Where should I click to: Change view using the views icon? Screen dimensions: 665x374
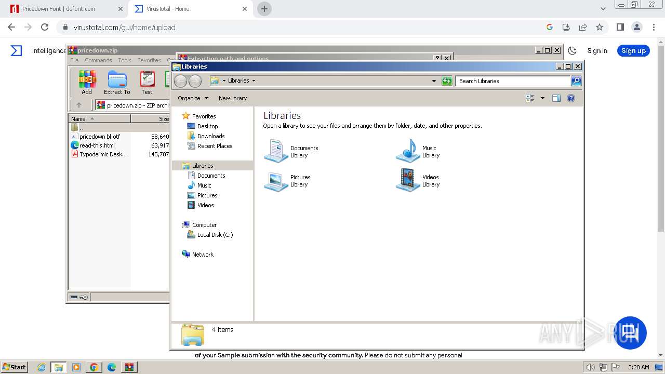click(x=530, y=98)
